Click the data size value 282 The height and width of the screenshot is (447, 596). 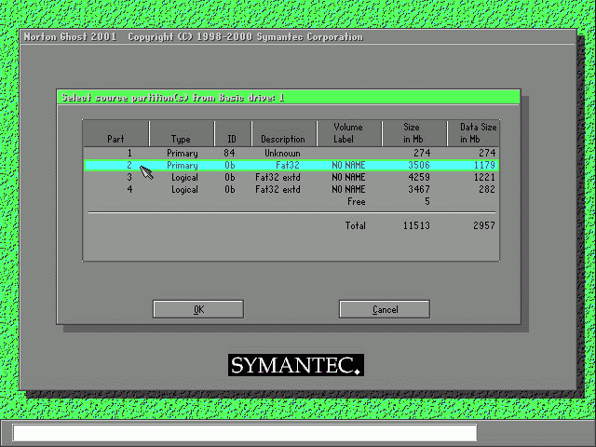click(x=487, y=190)
